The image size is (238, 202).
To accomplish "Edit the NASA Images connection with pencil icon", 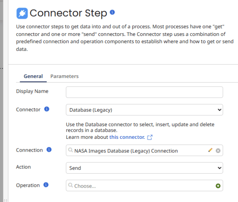I will click(210, 150).
